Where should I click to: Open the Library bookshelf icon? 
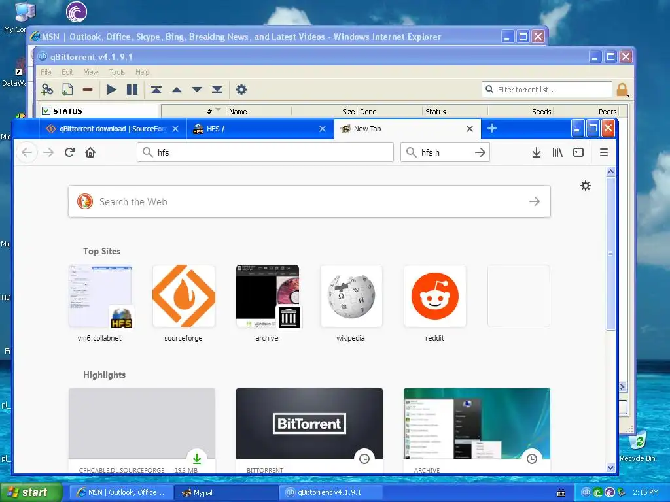[557, 152]
